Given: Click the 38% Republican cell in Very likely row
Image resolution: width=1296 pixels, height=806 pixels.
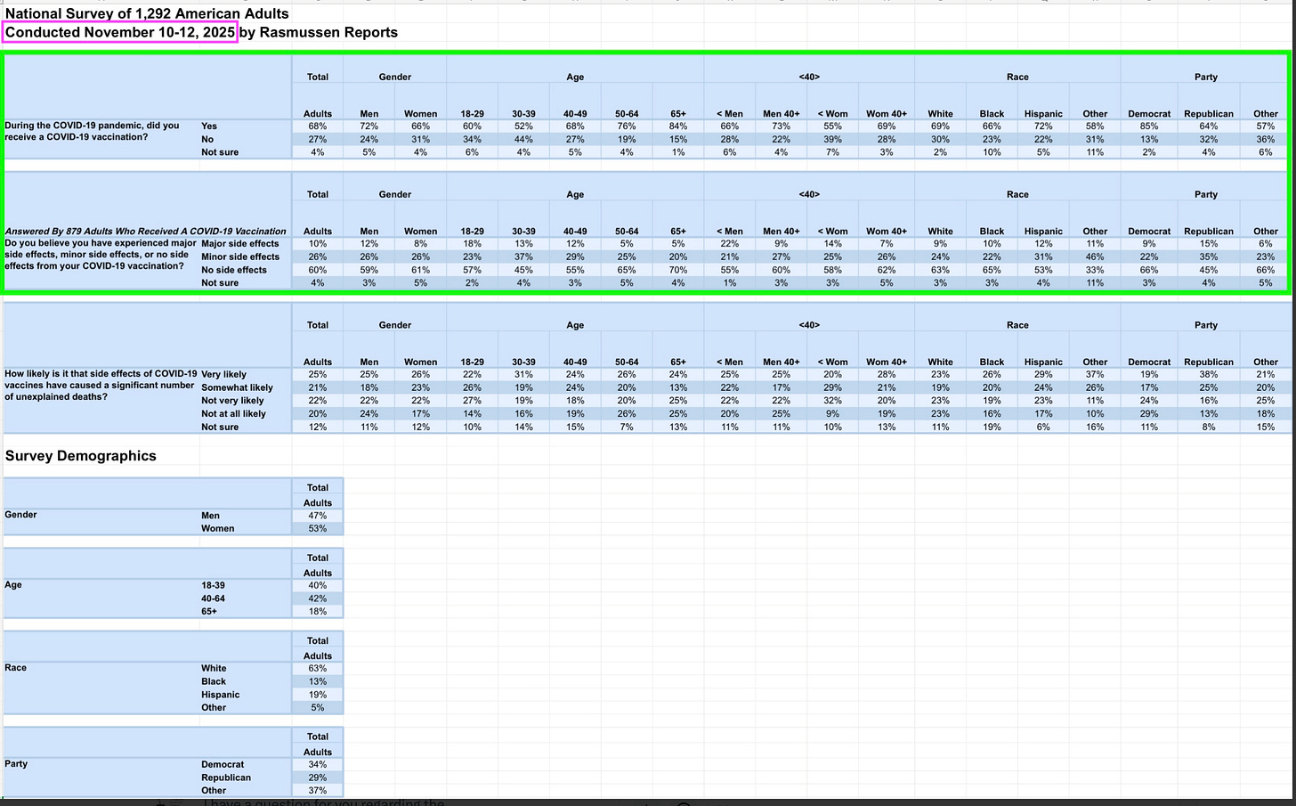Looking at the screenshot, I should point(1209,375).
